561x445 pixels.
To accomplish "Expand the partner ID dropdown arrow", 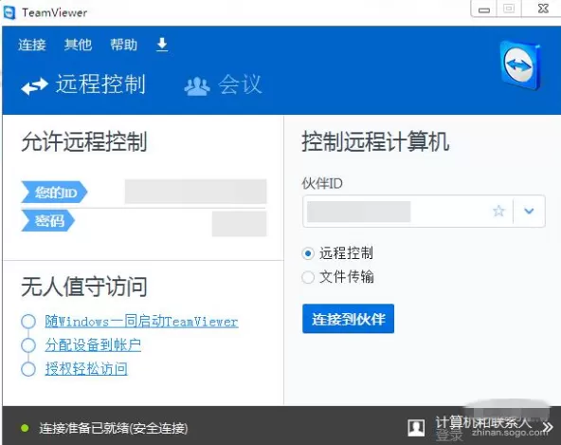I will pyautogui.click(x=529, y=211).
